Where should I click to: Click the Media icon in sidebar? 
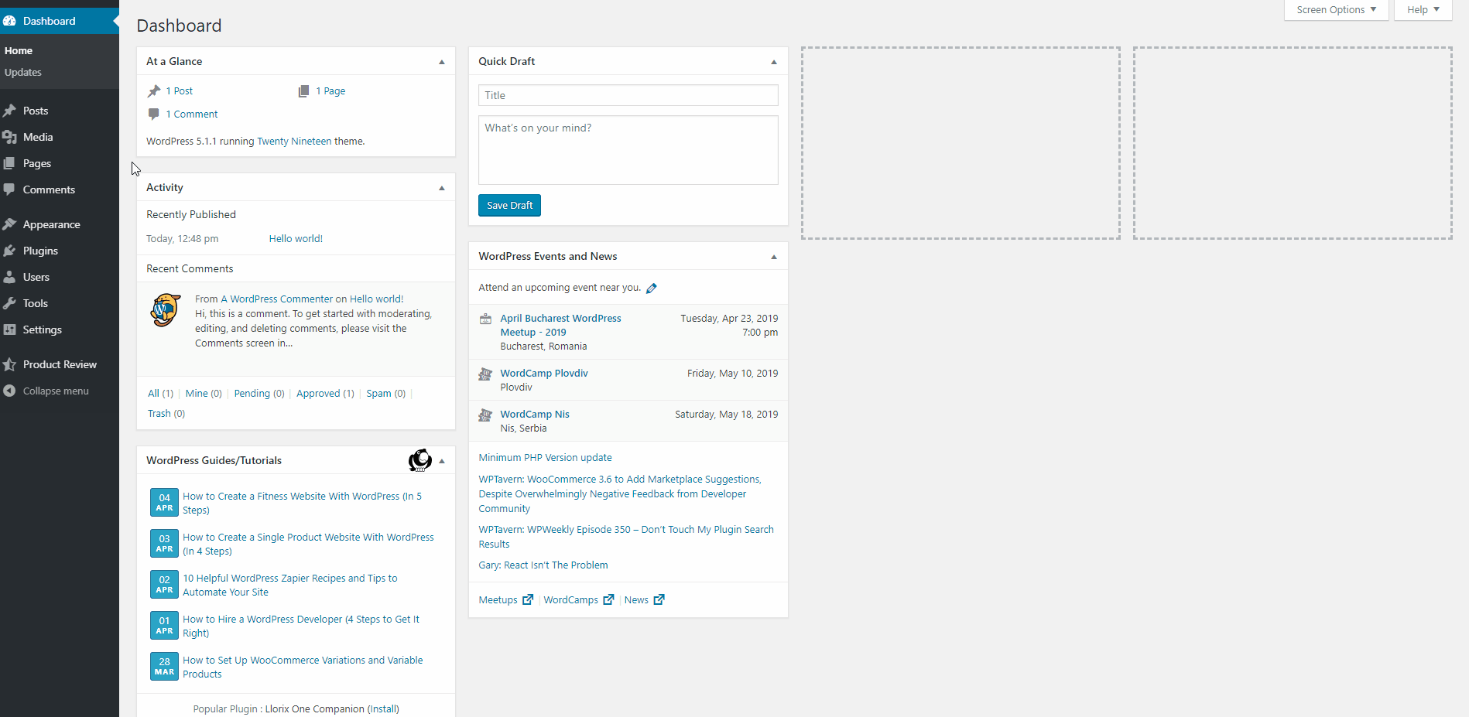(10, 137)
